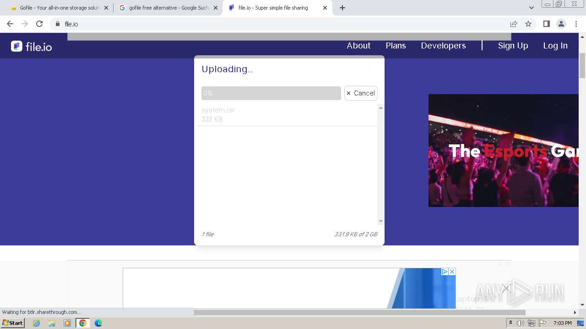The width and height of the screenshot is (586, 329).
Task: Open Windows Media Player from taskbar
Action: 67,323
